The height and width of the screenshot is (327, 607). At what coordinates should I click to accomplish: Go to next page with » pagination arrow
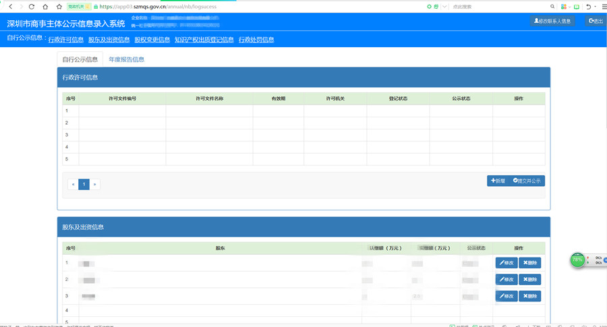tap(95, 184)
